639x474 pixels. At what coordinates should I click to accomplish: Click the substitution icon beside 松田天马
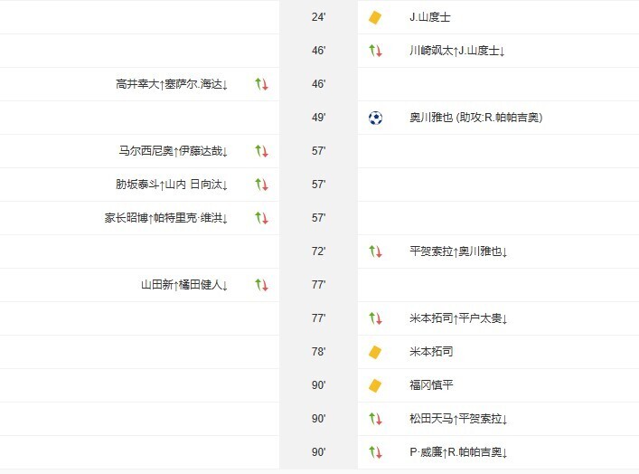(375, 419)
